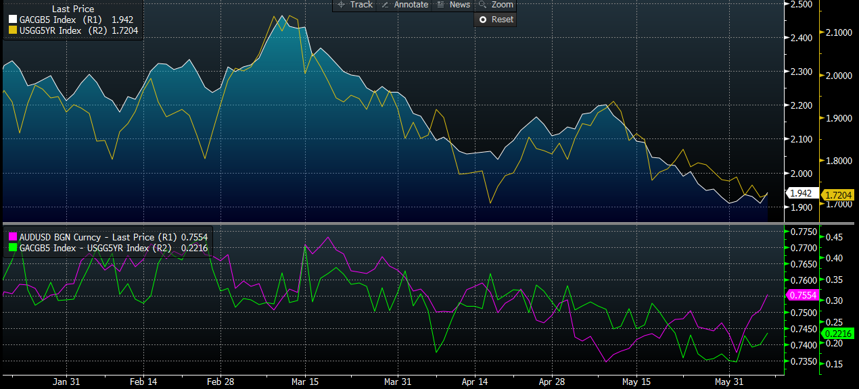Click the green 0.2216 value tag
859x389 pixels.
point(837,334)
